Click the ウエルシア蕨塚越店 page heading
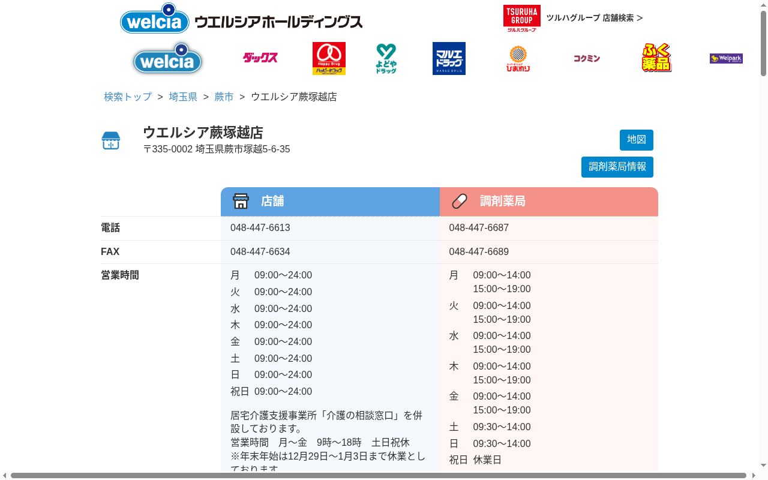The height and width of the screenshot is (480, 768). click(203, 133)
